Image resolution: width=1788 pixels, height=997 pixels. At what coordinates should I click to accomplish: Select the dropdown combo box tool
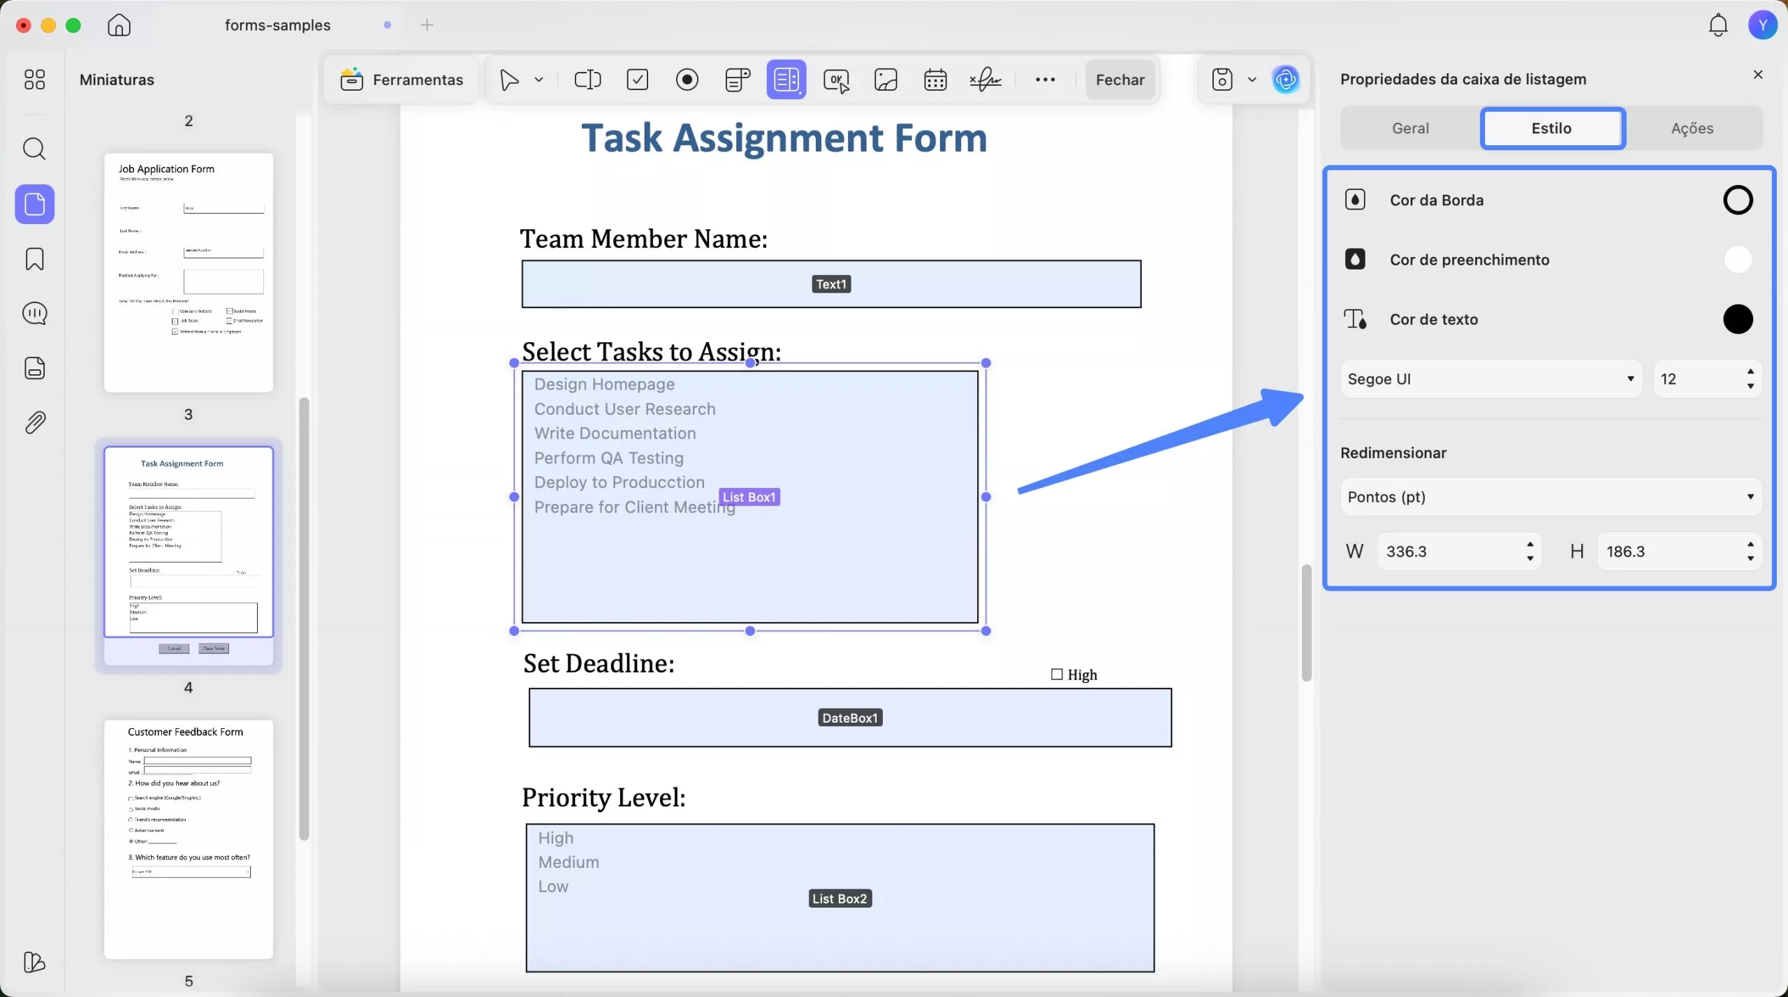point(738,80)
